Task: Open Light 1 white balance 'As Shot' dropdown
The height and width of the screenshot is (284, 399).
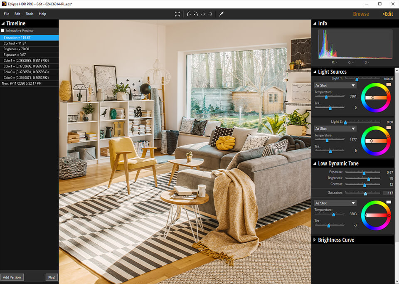Action: coord(335,86)
